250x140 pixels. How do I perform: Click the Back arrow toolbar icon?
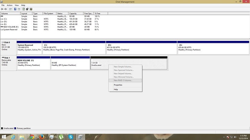click(x=2, y=9)
